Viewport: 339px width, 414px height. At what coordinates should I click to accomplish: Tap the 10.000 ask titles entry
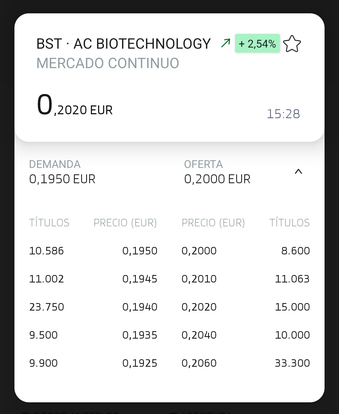[292, 335]
